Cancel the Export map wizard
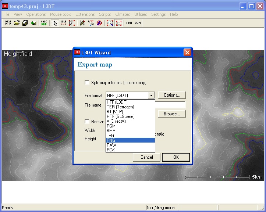 coord(146,157)
